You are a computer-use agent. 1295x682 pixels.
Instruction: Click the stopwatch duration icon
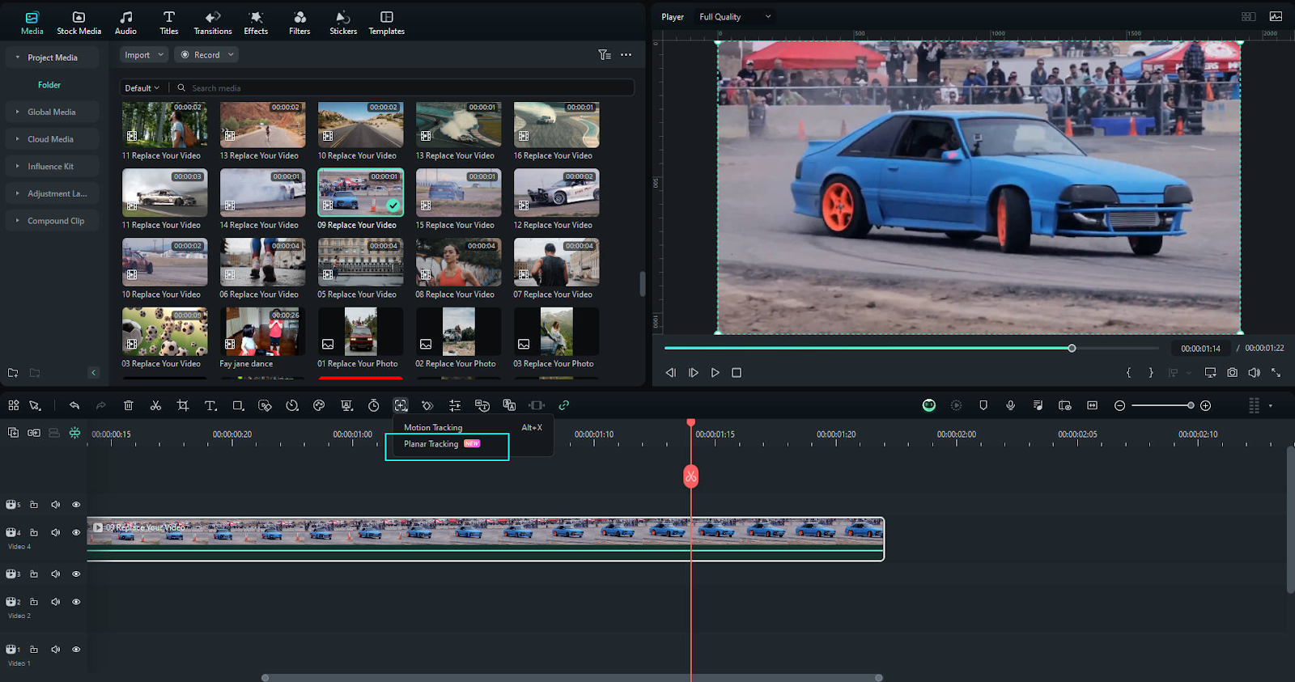(374, 405)
